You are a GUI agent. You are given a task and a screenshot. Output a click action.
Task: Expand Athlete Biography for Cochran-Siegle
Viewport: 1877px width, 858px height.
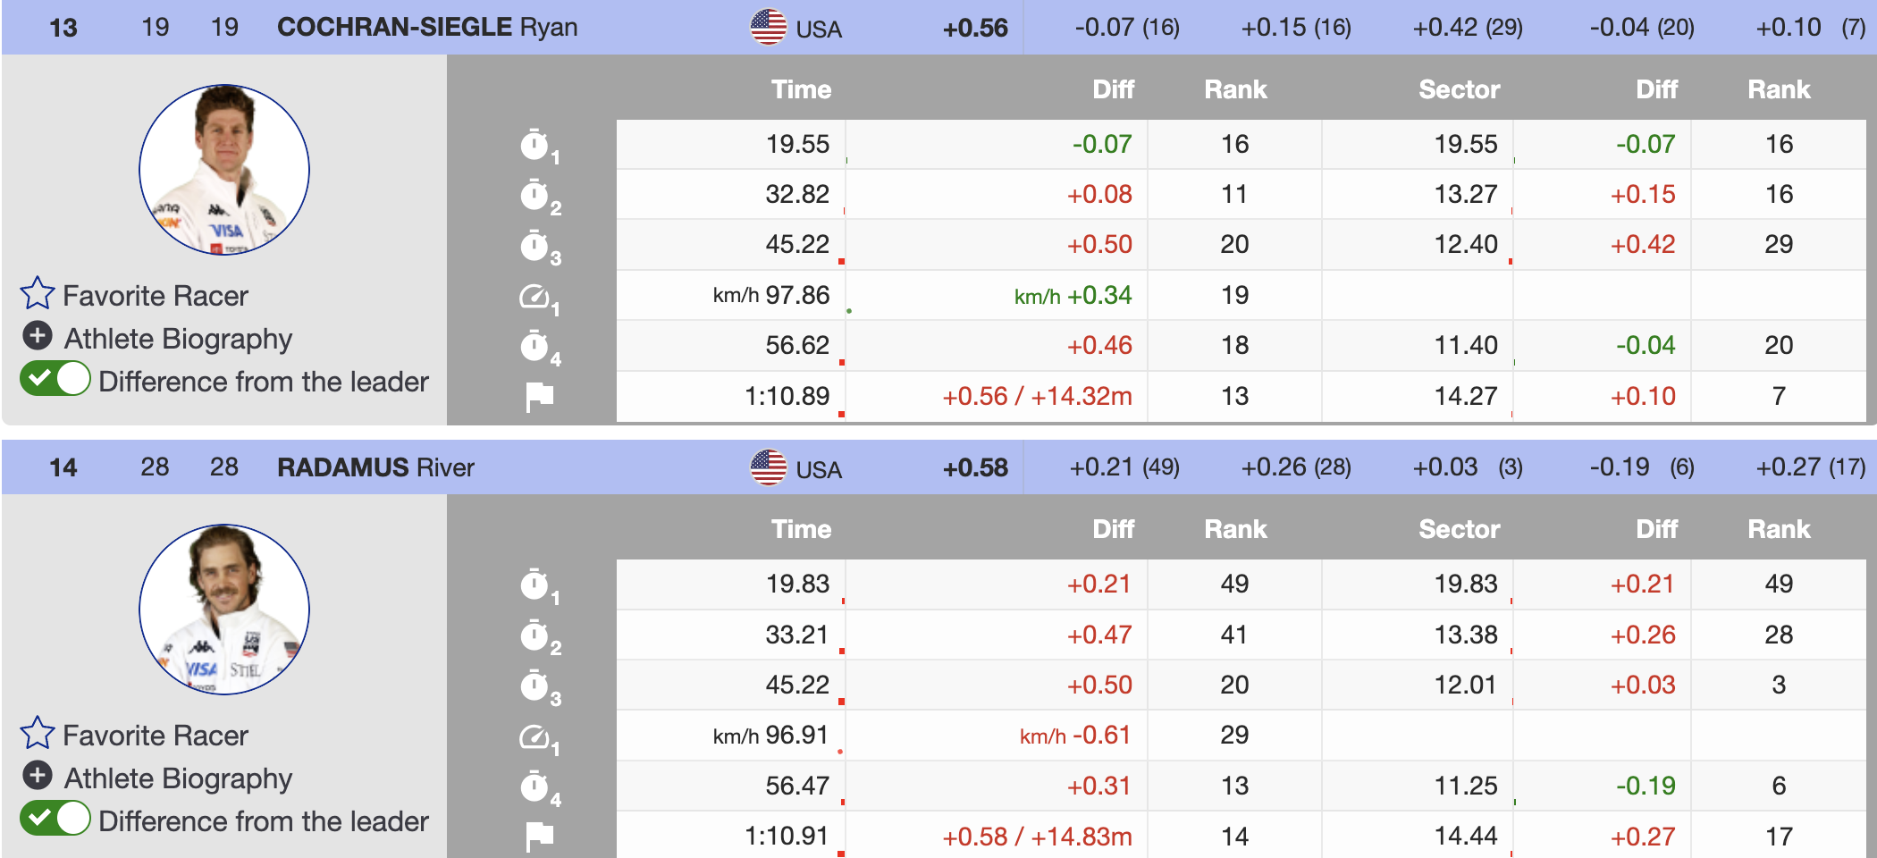[38, 336]
